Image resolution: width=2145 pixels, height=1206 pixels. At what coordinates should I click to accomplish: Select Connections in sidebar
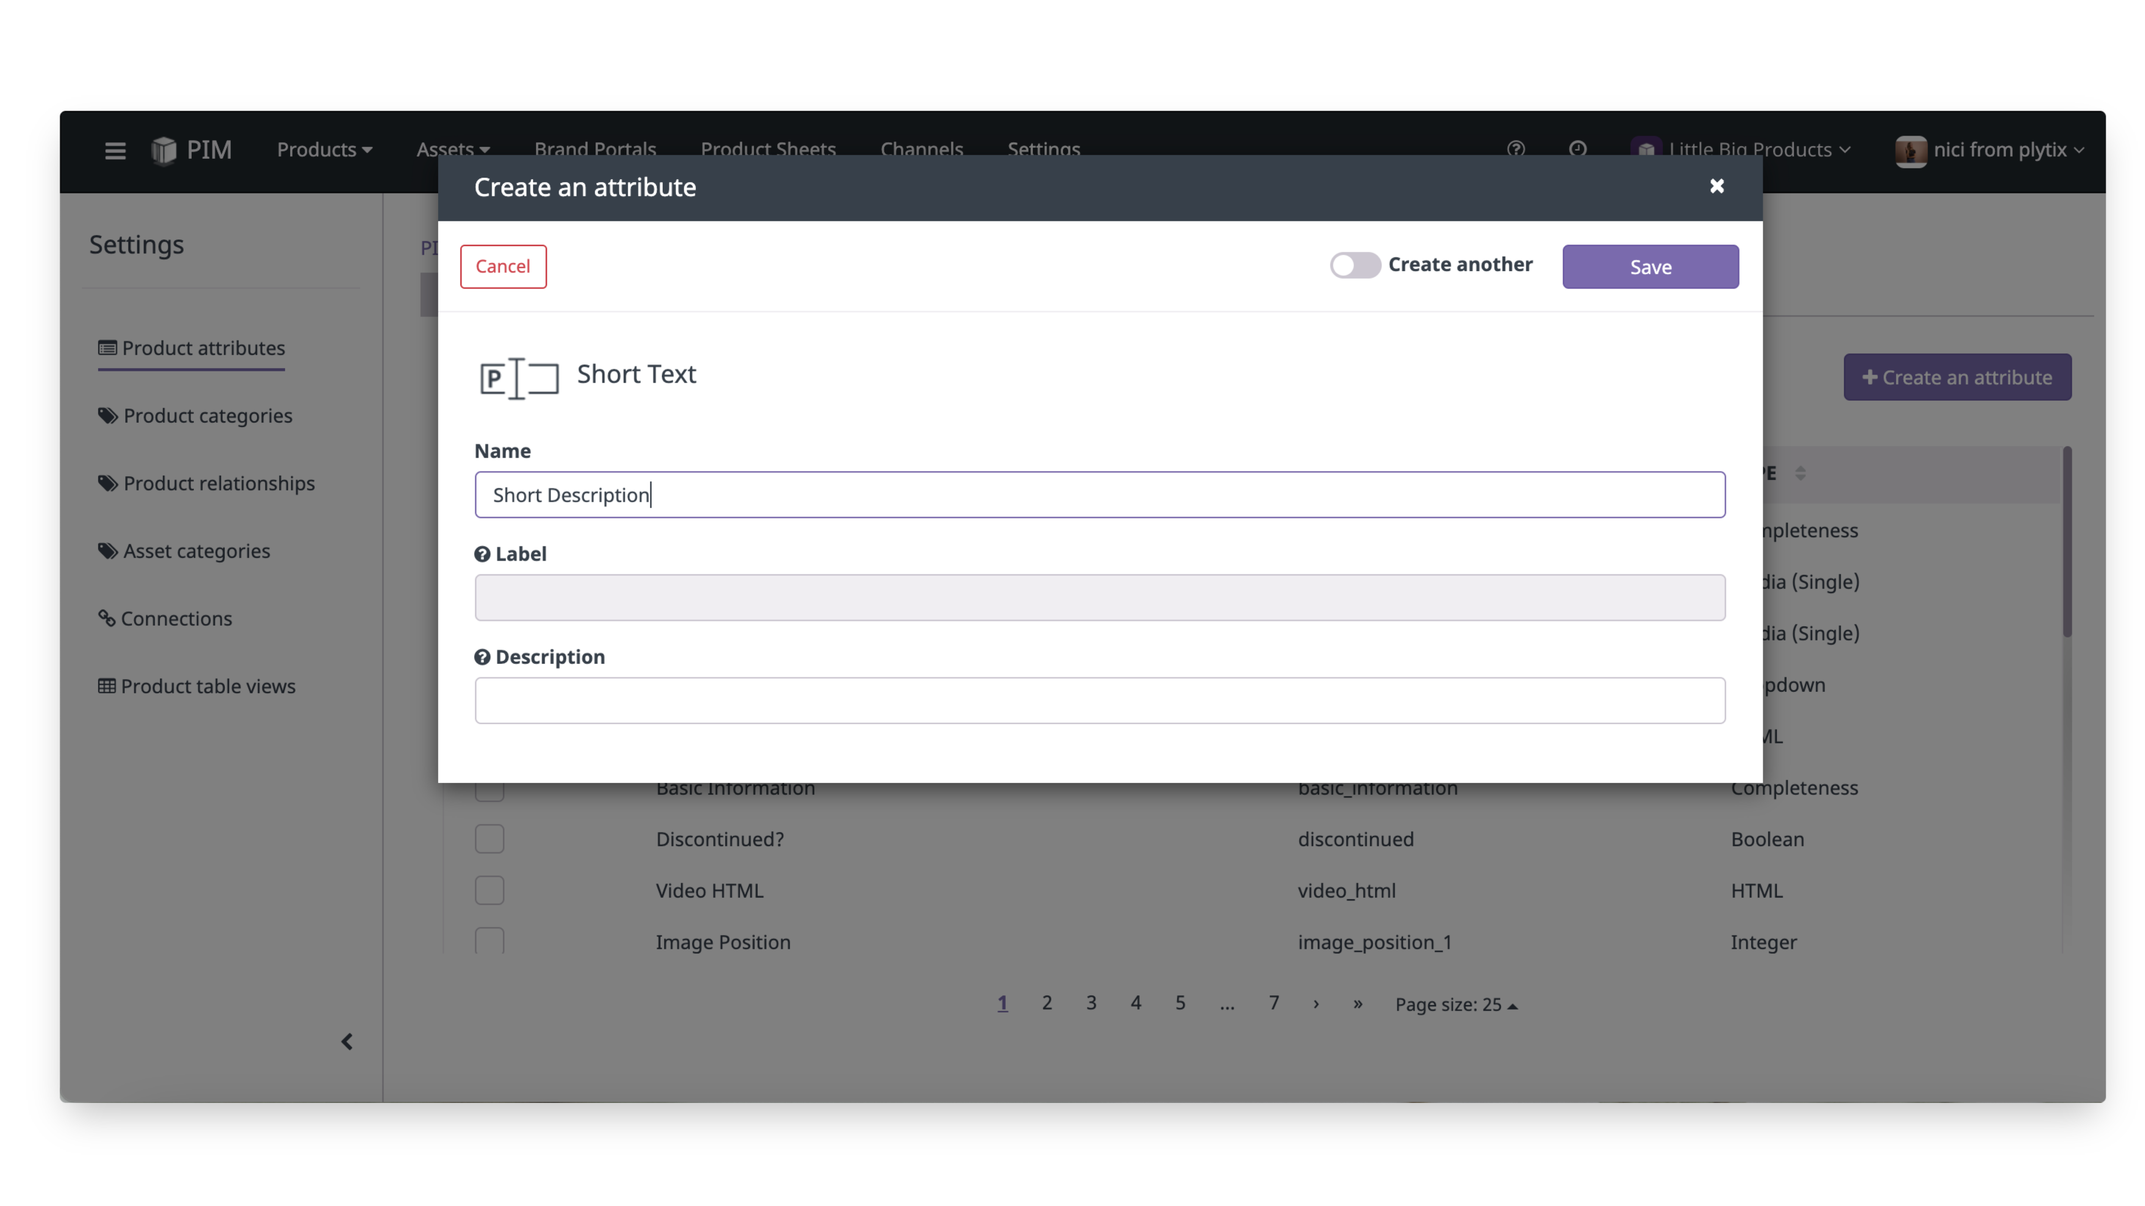point(165,619)
